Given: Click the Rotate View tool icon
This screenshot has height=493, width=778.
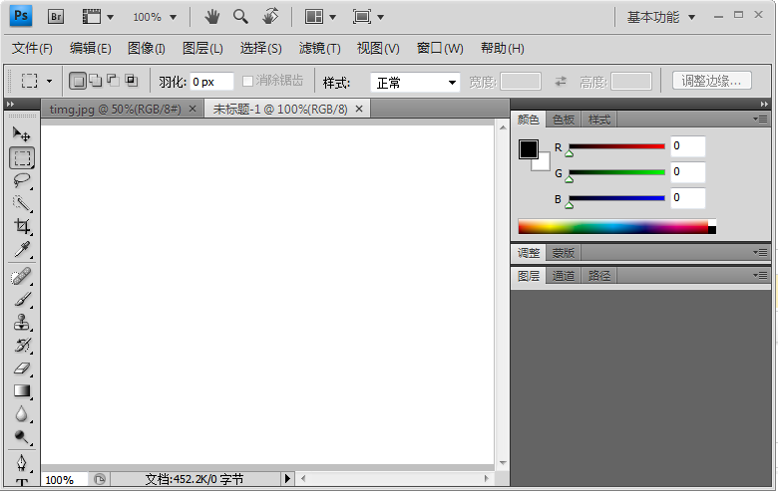Looking at the screenshot, I should [x=270, y=17].
